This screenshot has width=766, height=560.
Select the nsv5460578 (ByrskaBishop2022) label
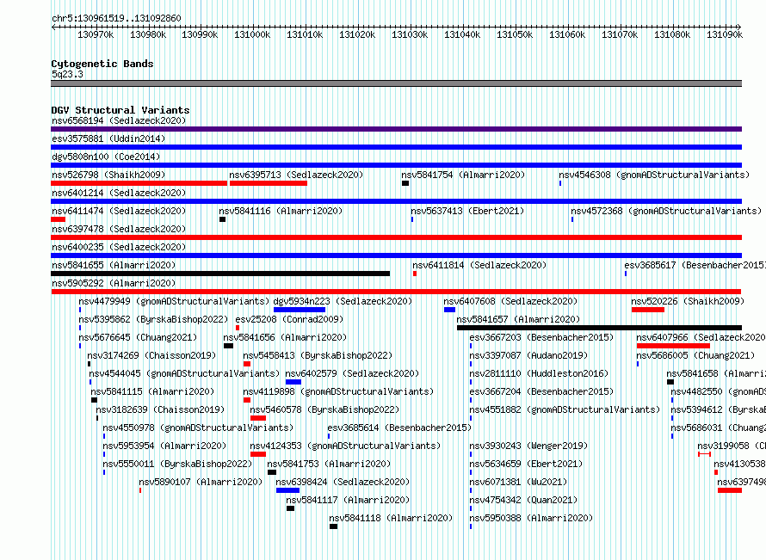[x=324, y=409]
